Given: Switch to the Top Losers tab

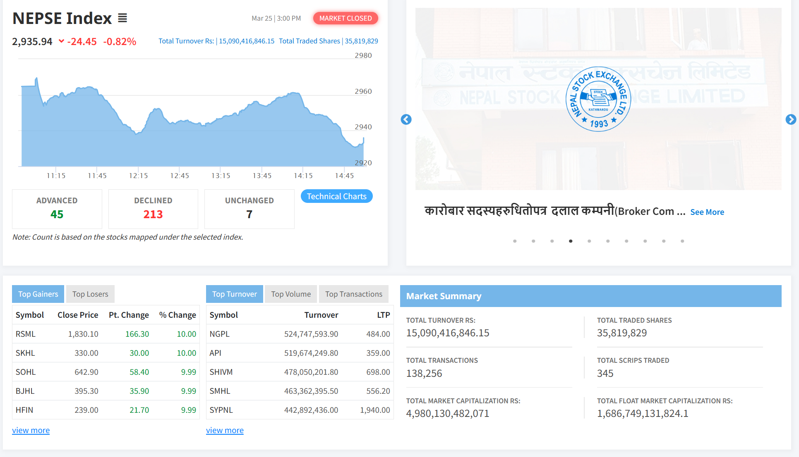Looking at the screenshot, I should tap(90, 294).
